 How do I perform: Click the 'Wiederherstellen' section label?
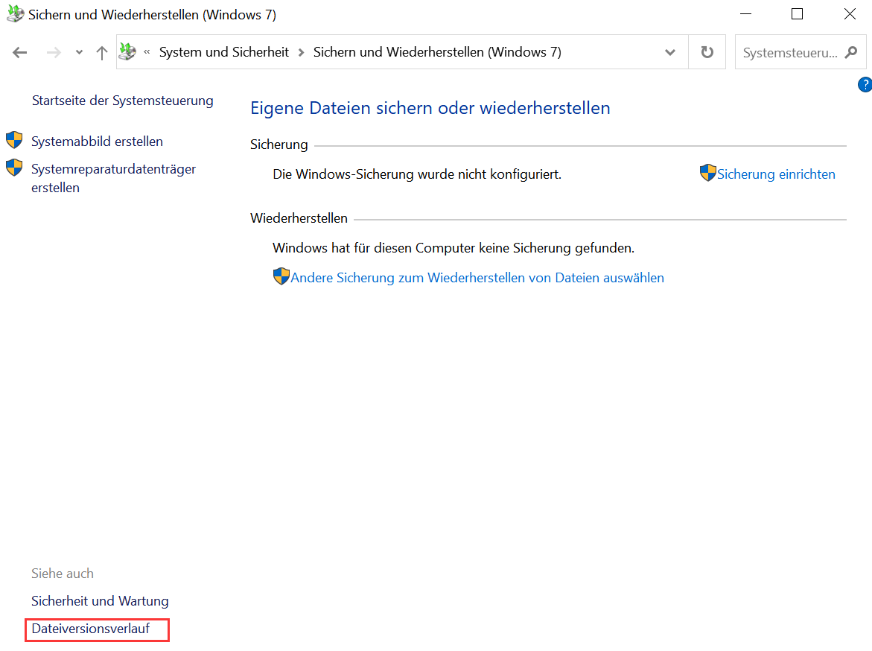(x=299, y=218)
